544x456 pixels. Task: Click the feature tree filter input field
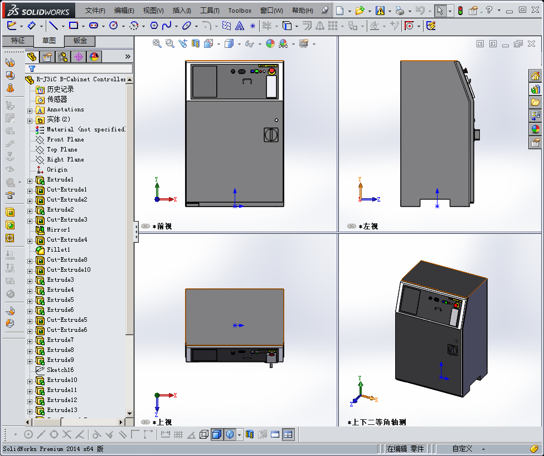[84, 68]
